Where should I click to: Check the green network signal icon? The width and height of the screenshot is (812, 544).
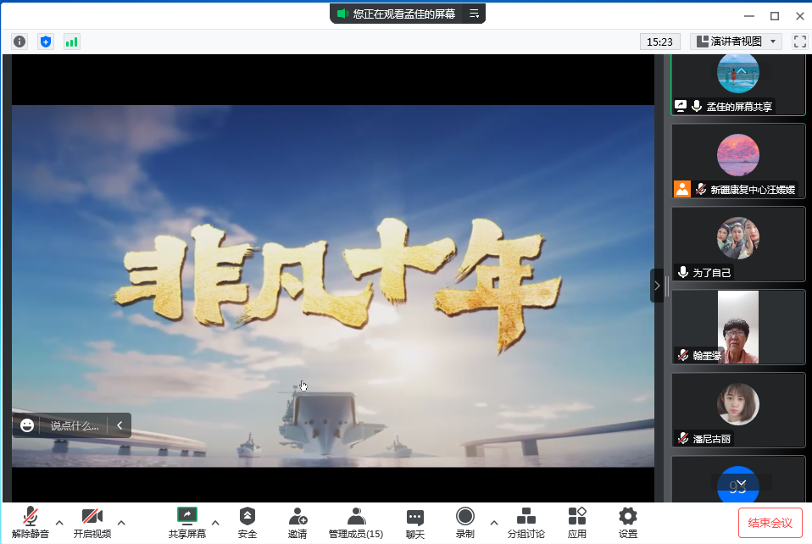[x=72, y=42]
